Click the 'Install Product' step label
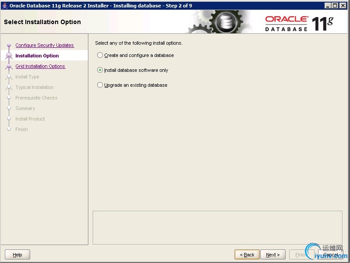Image resolution: width=350 pixels, height=263 pixels. (x=30, y=119)
